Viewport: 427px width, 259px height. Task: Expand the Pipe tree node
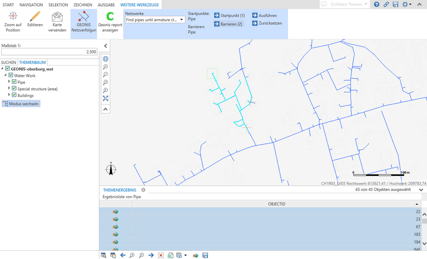[9, 82]
